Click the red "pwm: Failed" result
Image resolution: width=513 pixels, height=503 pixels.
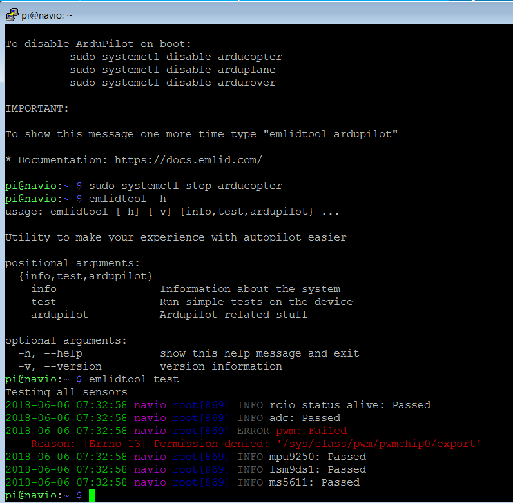point(311,431)
